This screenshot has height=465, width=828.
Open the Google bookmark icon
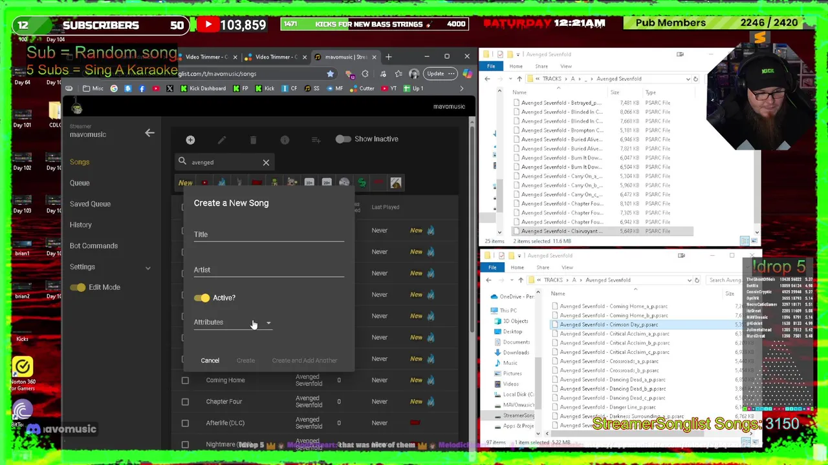point(114,88)
